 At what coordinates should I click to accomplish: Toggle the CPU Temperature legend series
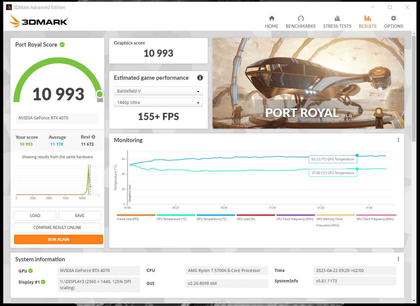pyautogui.click(x=176, y=217)
